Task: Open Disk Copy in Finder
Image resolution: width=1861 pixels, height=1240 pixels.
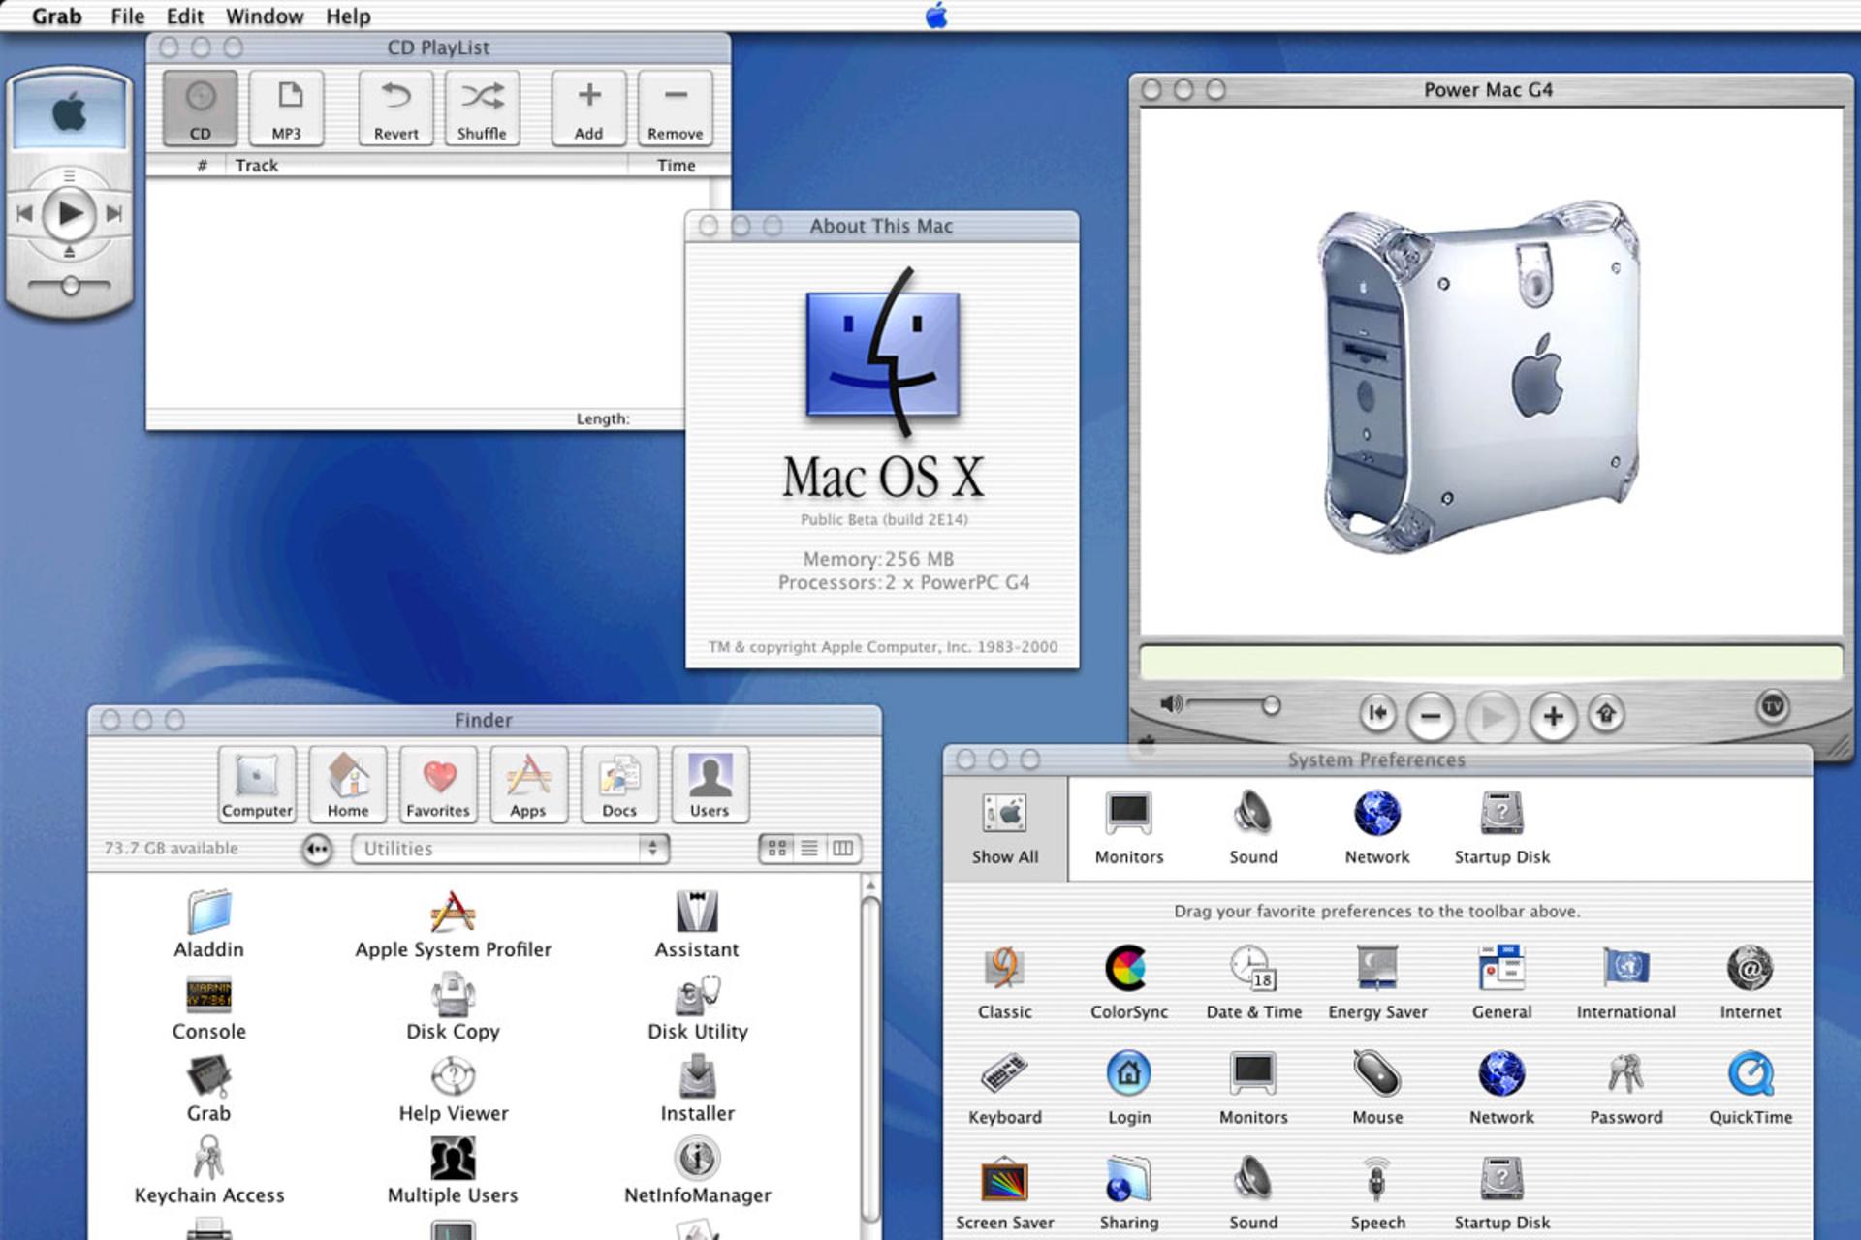Action: [453, 1007]
